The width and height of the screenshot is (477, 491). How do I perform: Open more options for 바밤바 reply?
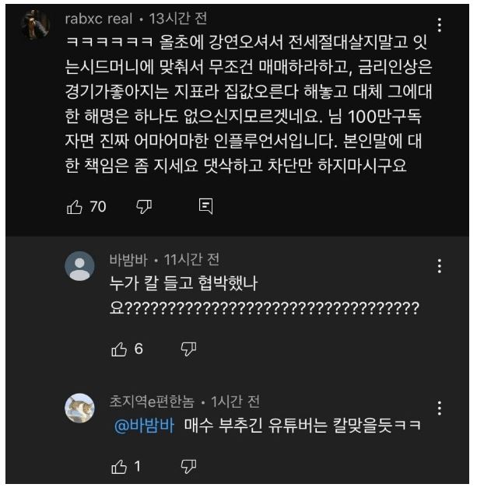(x=440, y=266)
